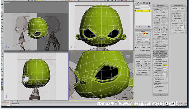Click the Make Planar button

157,32
